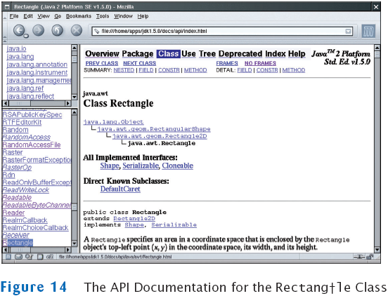Screen dimensions: 388x296
Task: Click the Mail icon in the status bar
Action: coord(18,257)
